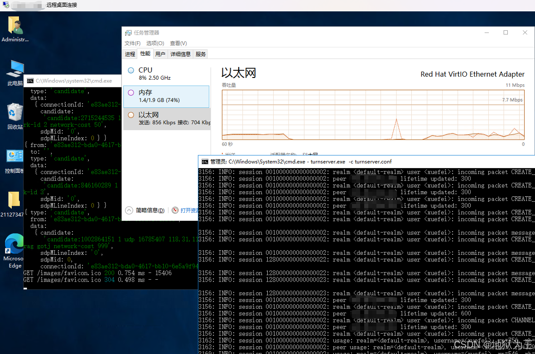Select the Memory (内存) performance item

167,96
